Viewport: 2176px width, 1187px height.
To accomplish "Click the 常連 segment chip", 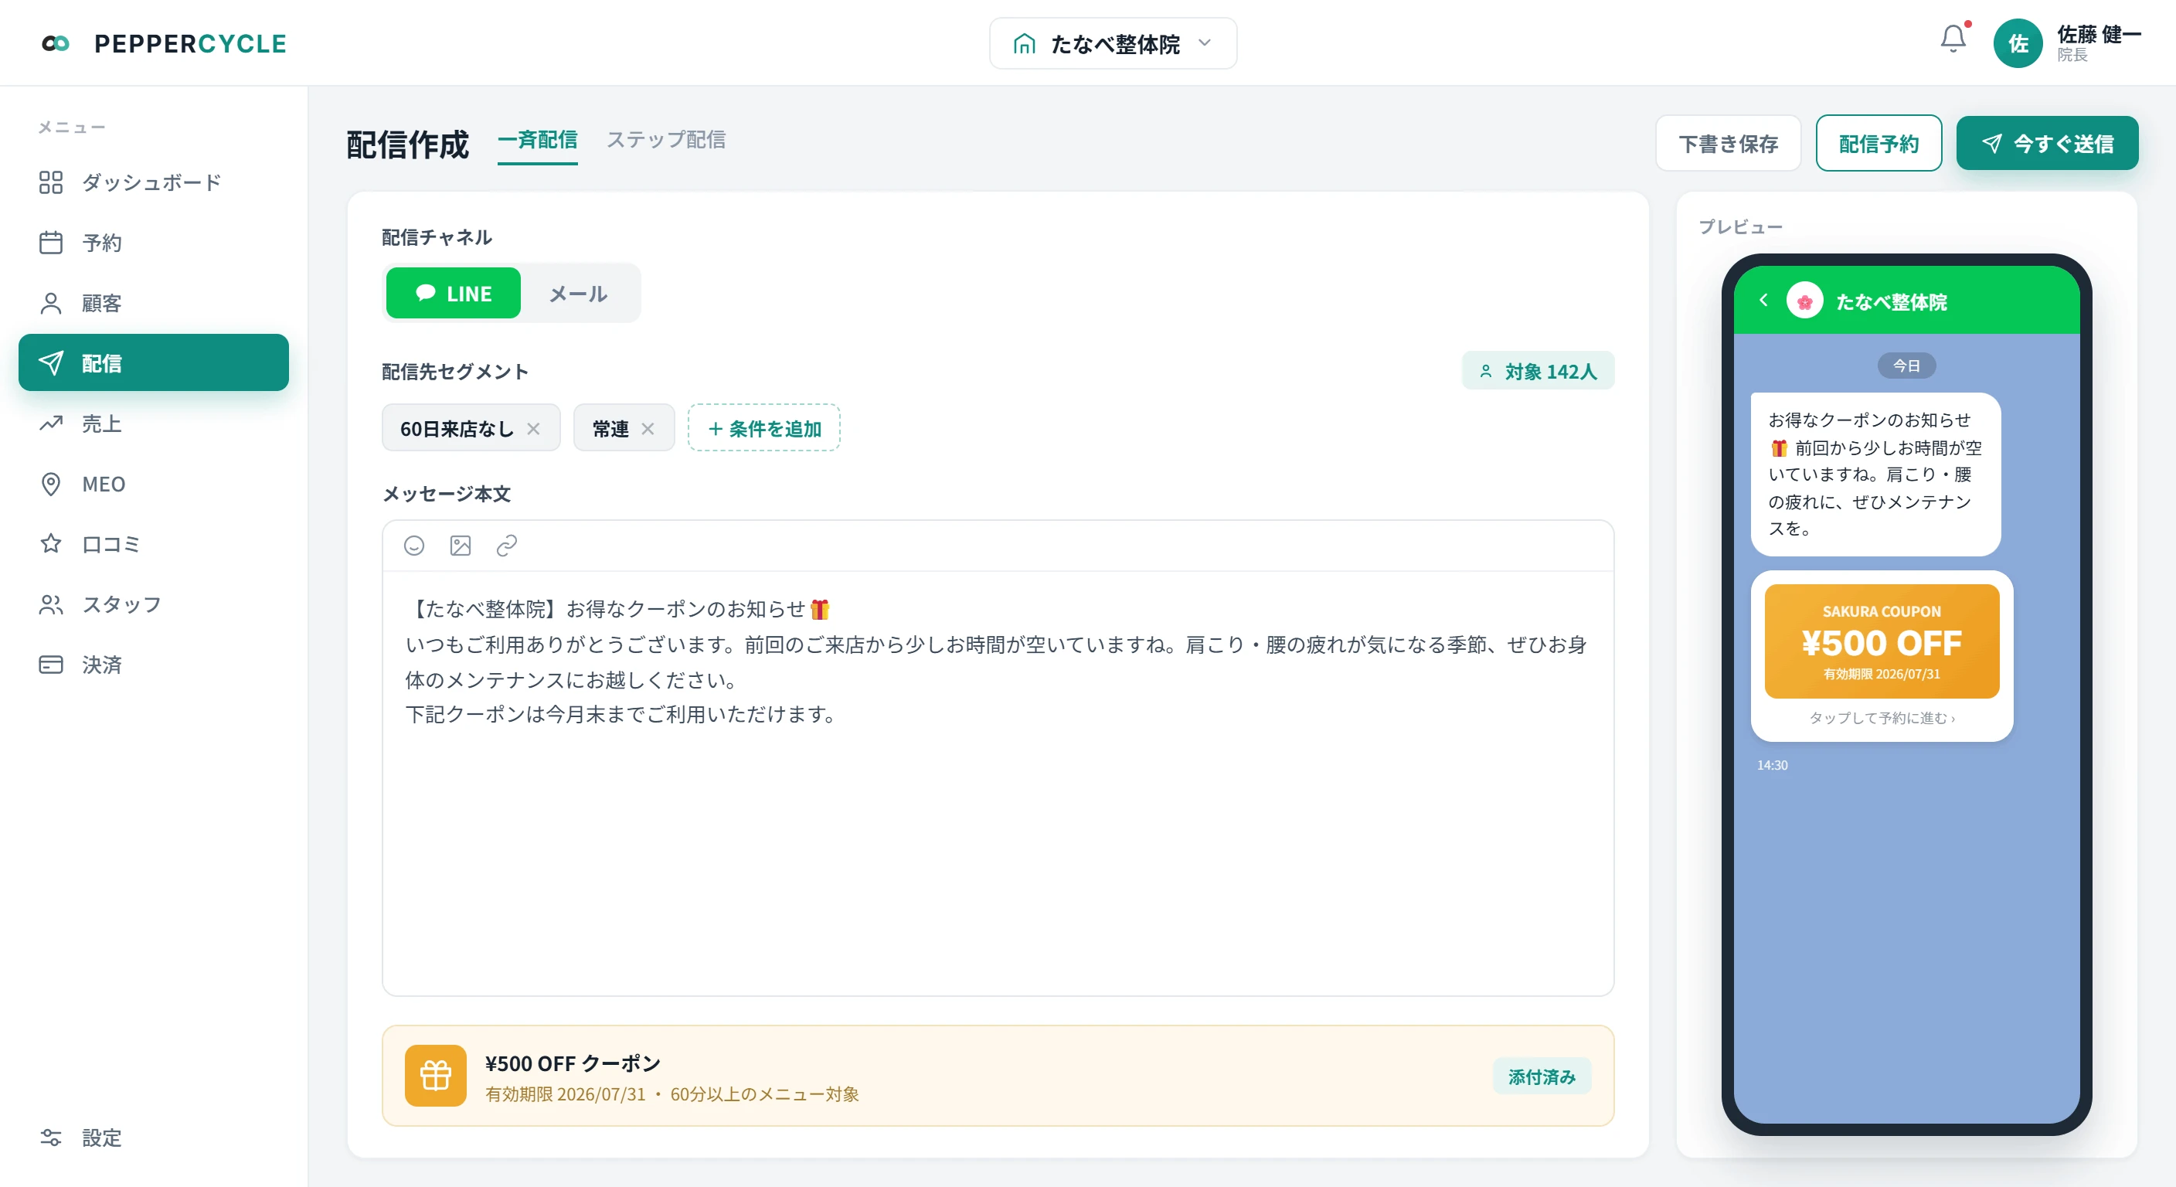I will tap(624, 428).
